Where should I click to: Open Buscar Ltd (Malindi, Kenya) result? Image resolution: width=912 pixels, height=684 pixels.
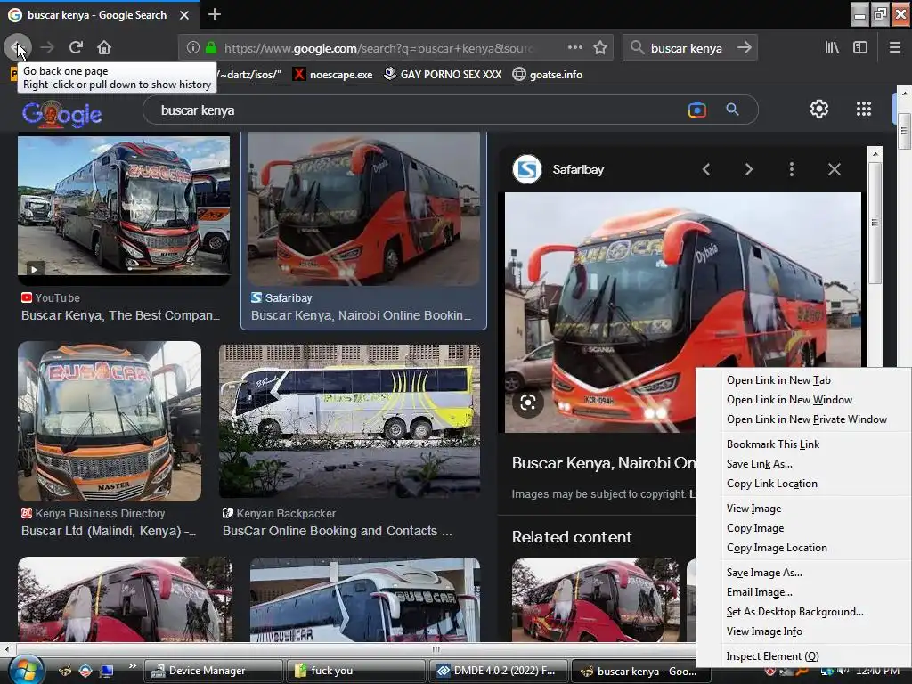point(109,531)
